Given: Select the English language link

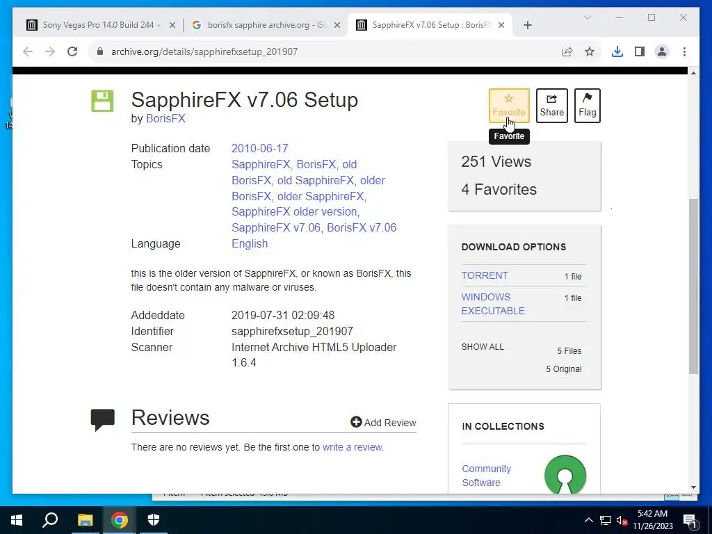Looking at the screenshot, I should pyautogui.click(x=250, y=244).
